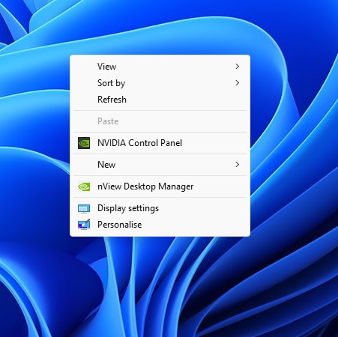This screenshot has width=338, height=337.
Task: Open the New menu entry
Action: click(160, 165)
